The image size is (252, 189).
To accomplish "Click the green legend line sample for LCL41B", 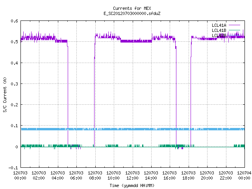I will tap(234, 30).
